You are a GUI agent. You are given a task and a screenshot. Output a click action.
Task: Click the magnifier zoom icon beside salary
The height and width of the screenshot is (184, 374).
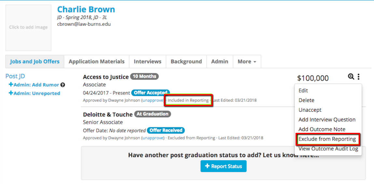coord(351,77)
